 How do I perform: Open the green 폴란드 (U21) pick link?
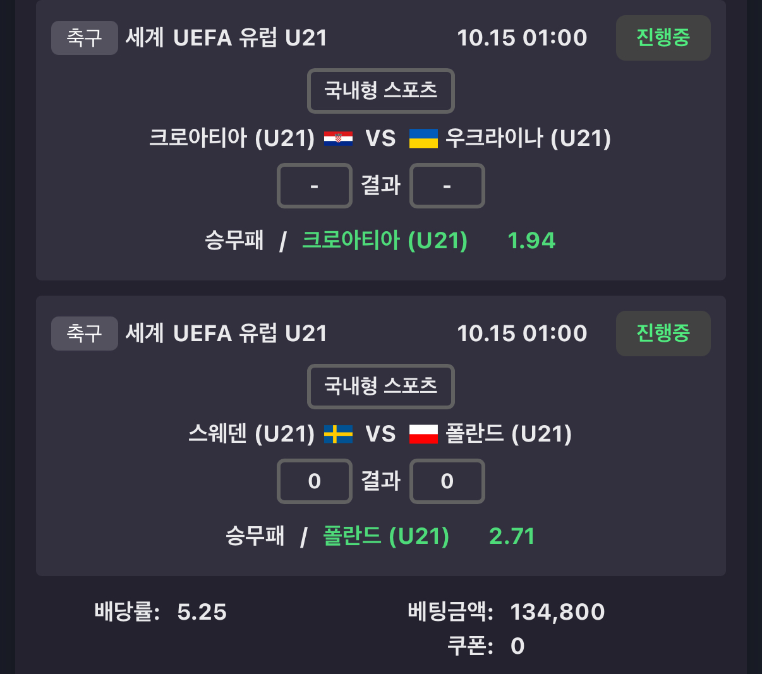tap(386, 536)
